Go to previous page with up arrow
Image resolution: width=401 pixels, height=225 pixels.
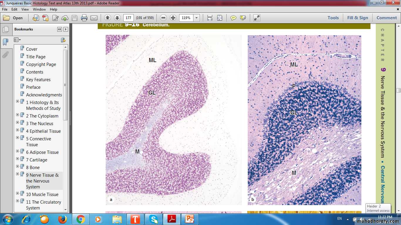click(107, 18)
